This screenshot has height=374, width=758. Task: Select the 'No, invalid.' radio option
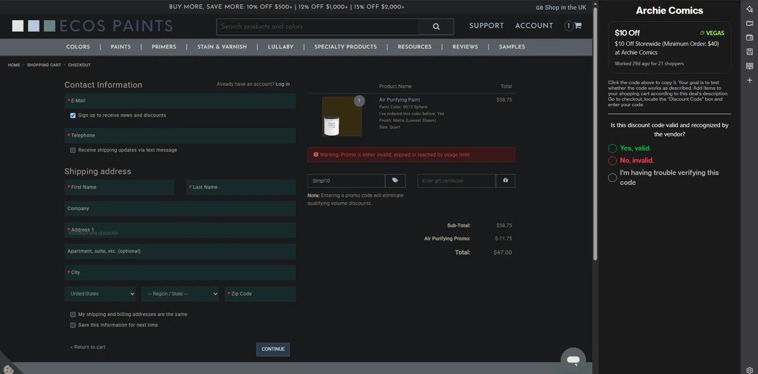(612, 161)
